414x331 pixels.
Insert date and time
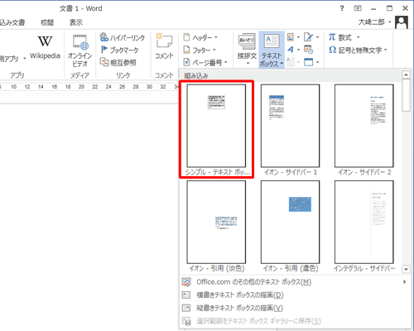(x=308, y=50)
